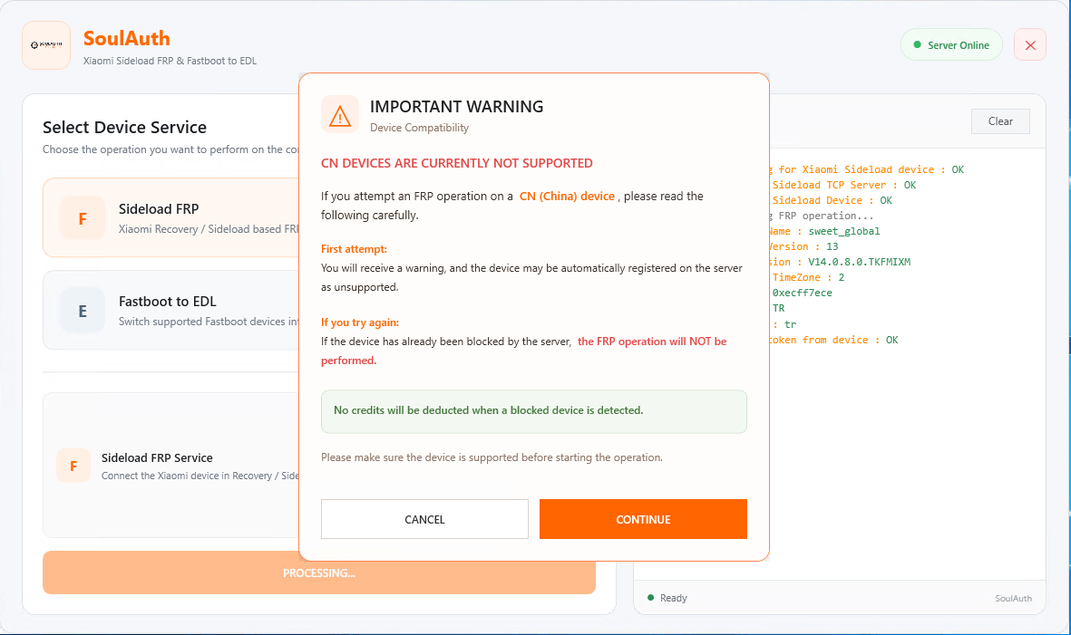Click the SoulAuth logo icon
This screenshot has width=1071, height=635.
(x=46, y=45)
